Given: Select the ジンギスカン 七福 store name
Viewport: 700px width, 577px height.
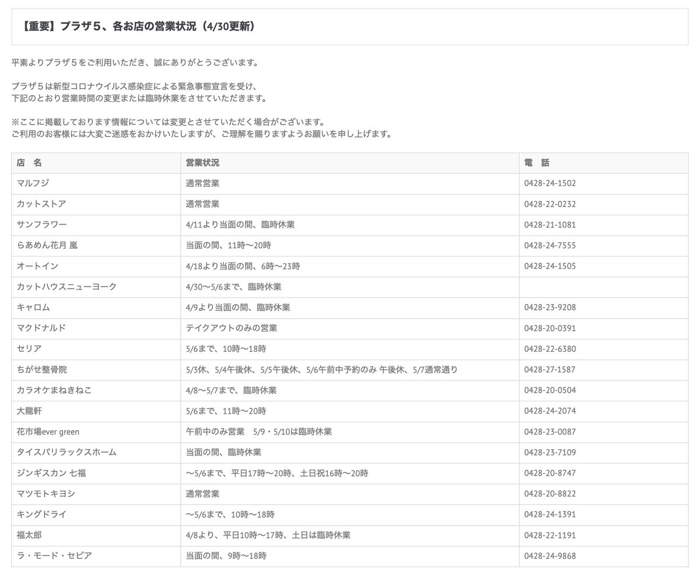Looking at the screenshot, I should [51, 473].
